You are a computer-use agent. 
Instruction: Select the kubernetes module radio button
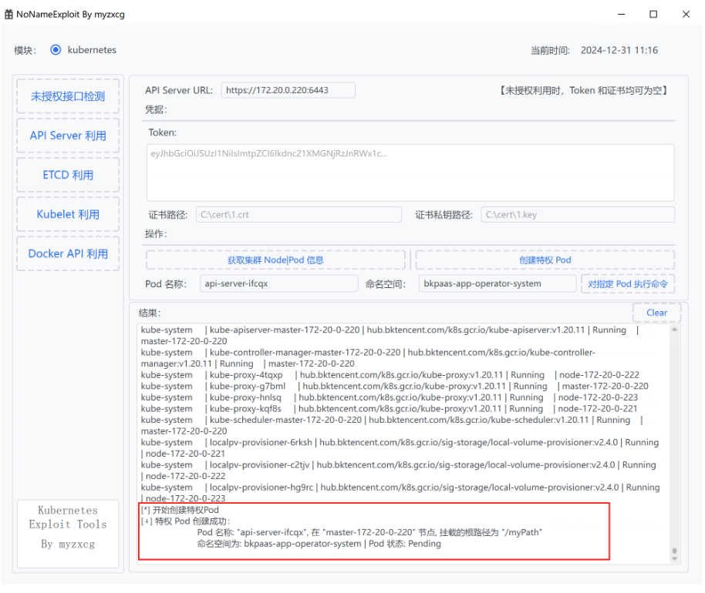point(56,50)
